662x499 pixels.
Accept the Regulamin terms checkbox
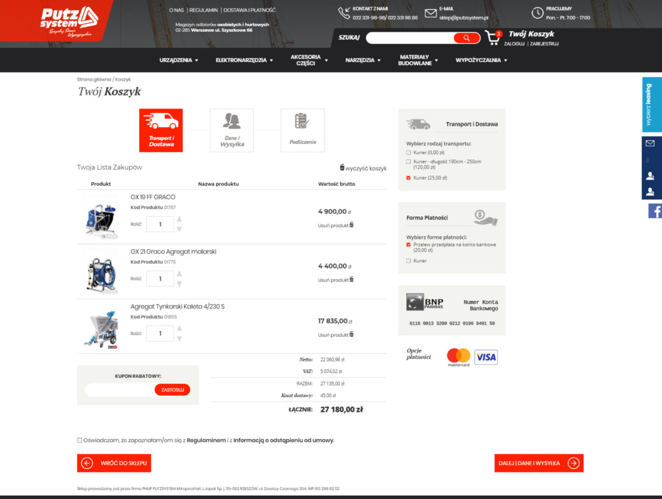[x=80, y=440]
